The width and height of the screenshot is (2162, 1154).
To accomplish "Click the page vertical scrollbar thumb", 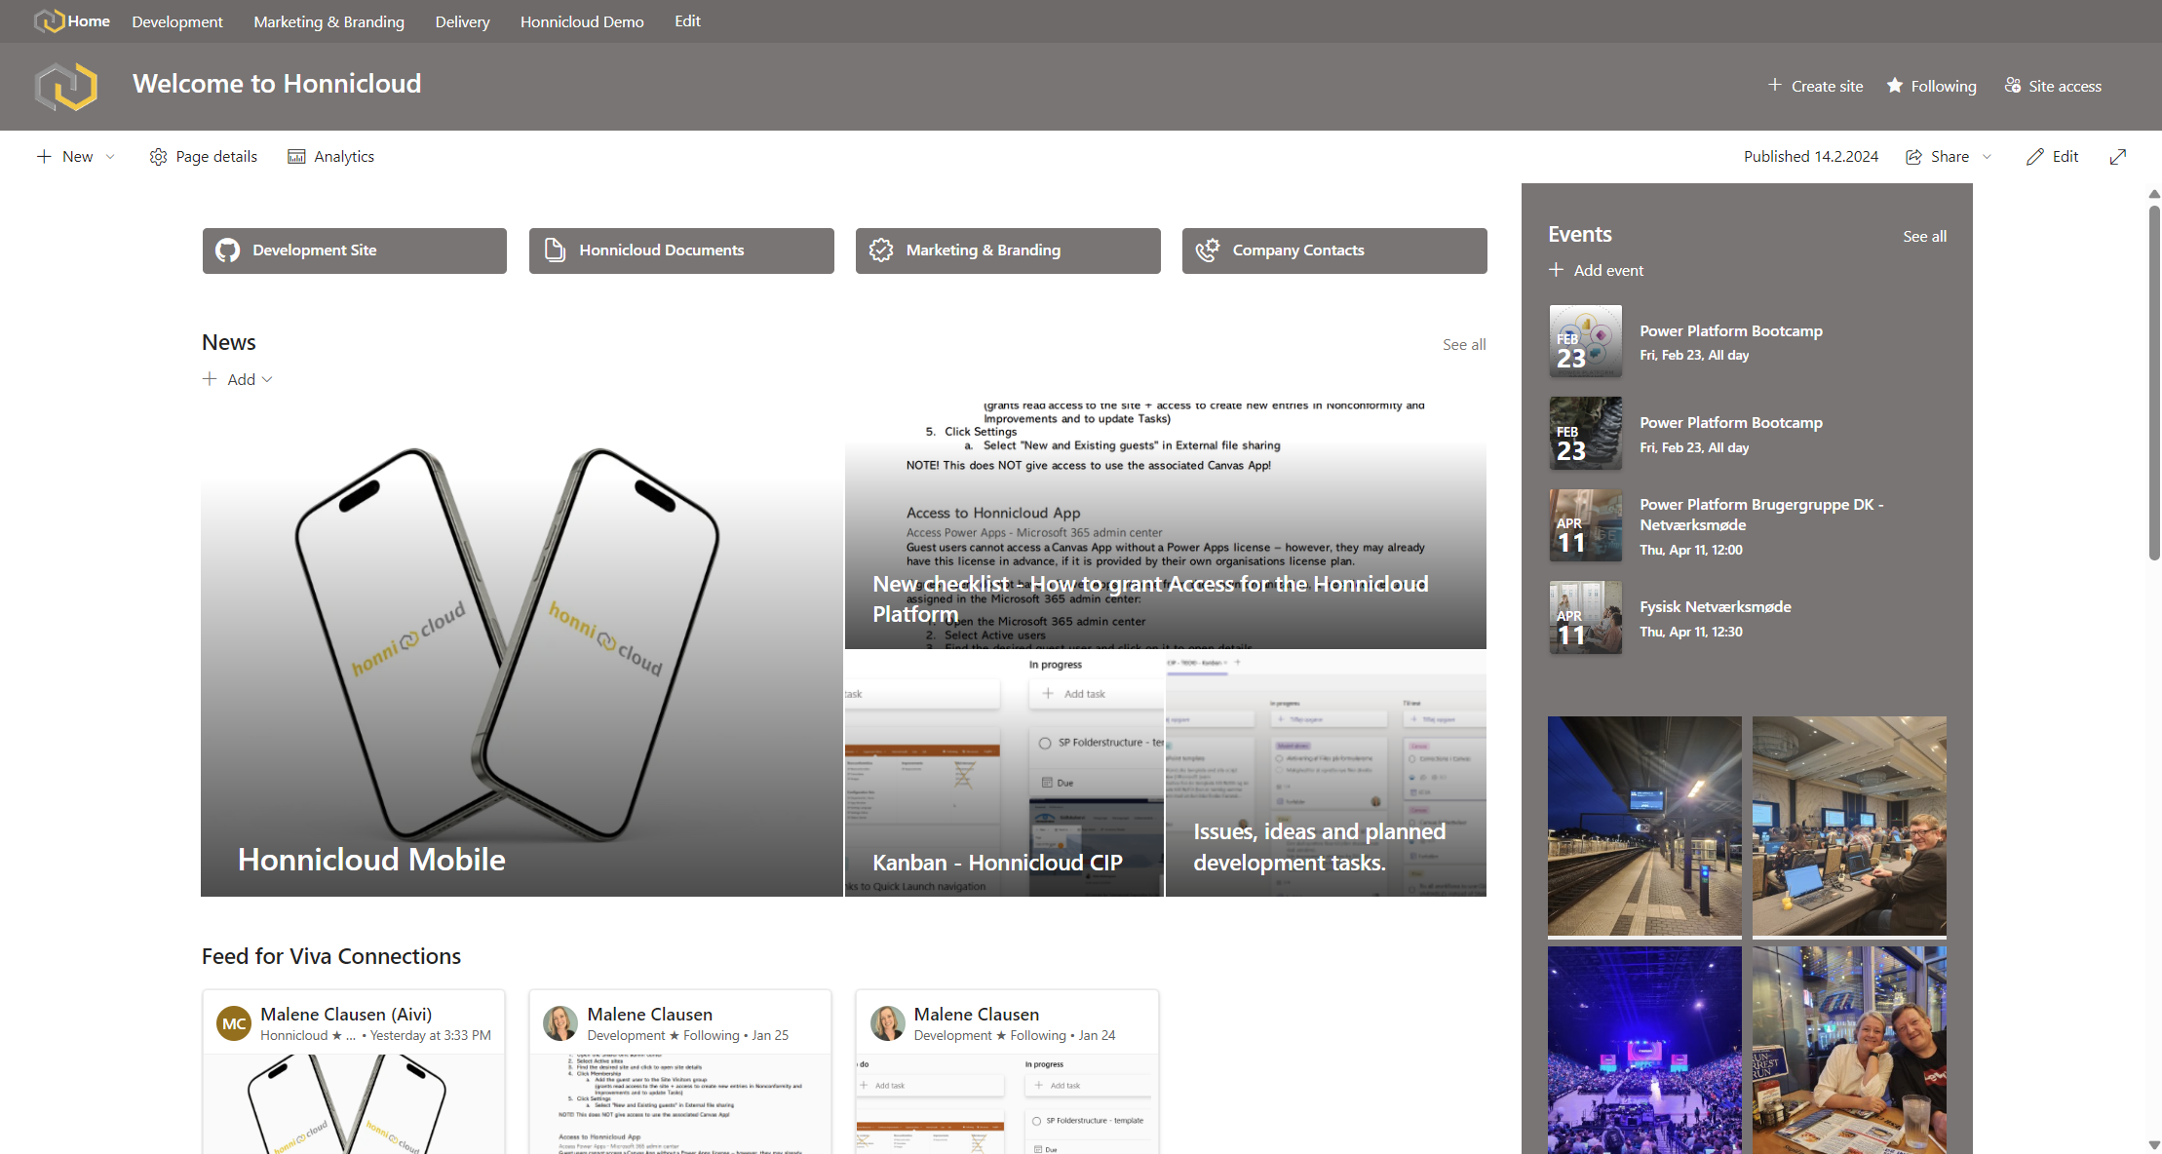I will coord(2154,382).
